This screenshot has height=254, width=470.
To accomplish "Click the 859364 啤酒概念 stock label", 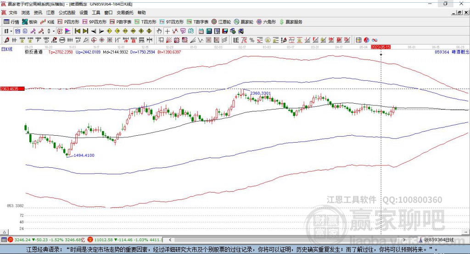I will [x=452, y=52].
